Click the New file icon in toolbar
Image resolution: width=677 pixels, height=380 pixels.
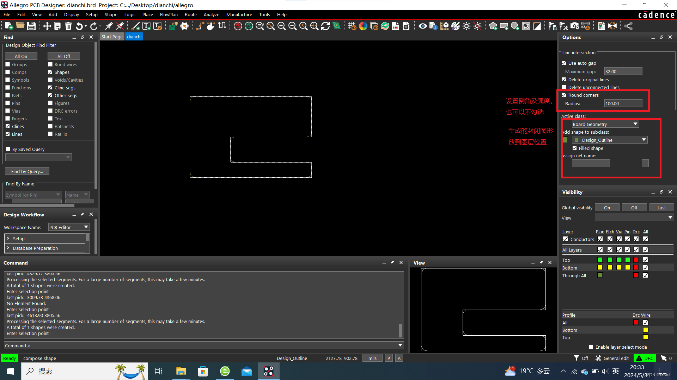(9, 26)
